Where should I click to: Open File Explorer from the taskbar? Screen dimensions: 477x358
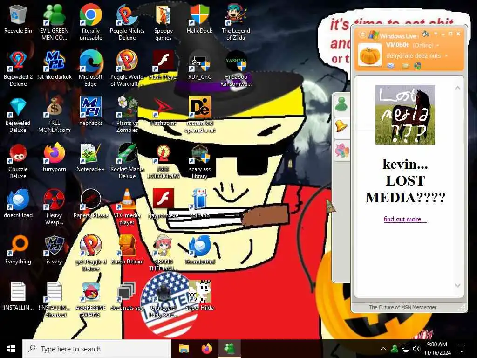(x=184, y=349)
